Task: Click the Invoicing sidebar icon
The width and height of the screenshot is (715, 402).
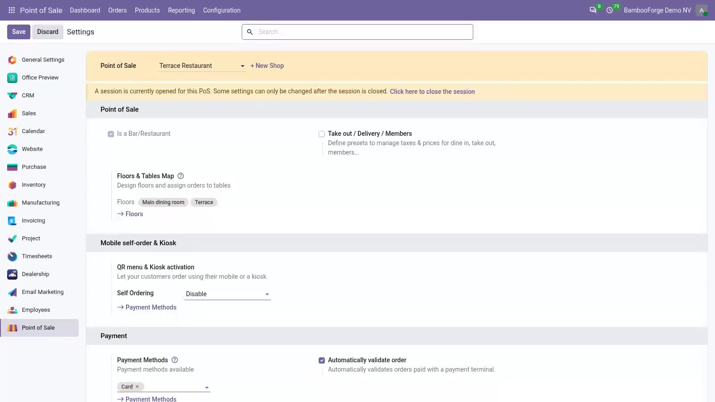Action: 13,221
